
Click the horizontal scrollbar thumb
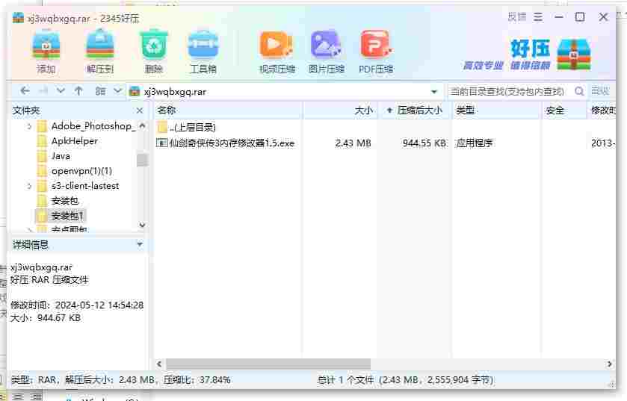pos(268,364)
